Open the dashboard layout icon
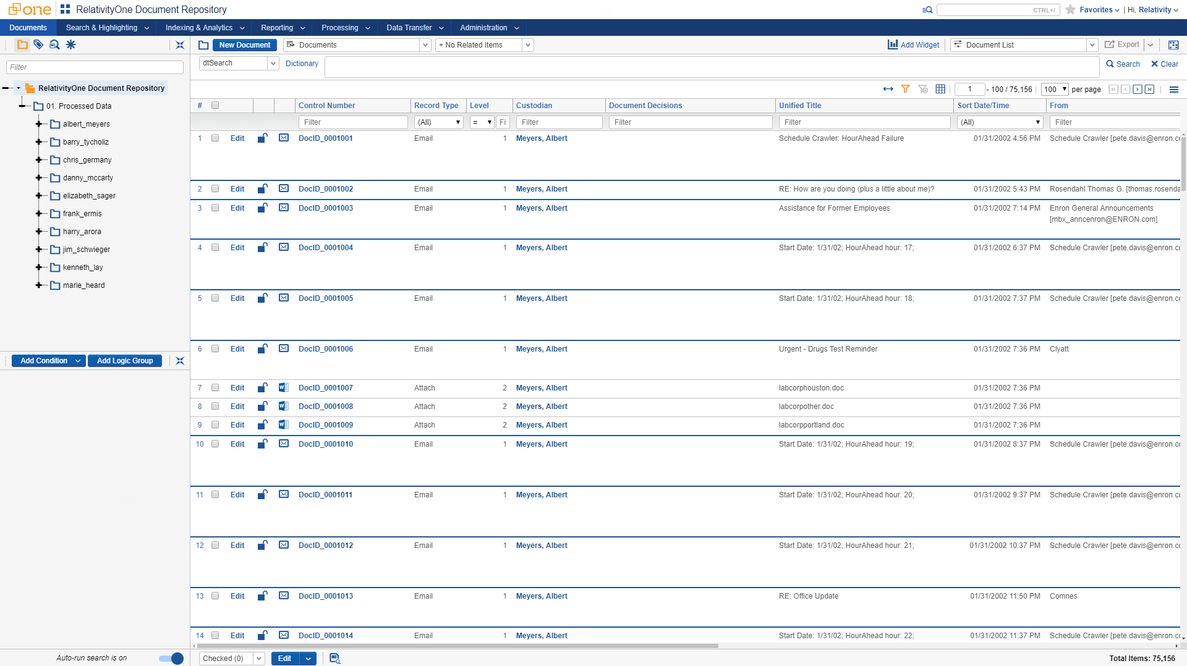Viewport: 1187px width, 666px height. pos(1173,45)
